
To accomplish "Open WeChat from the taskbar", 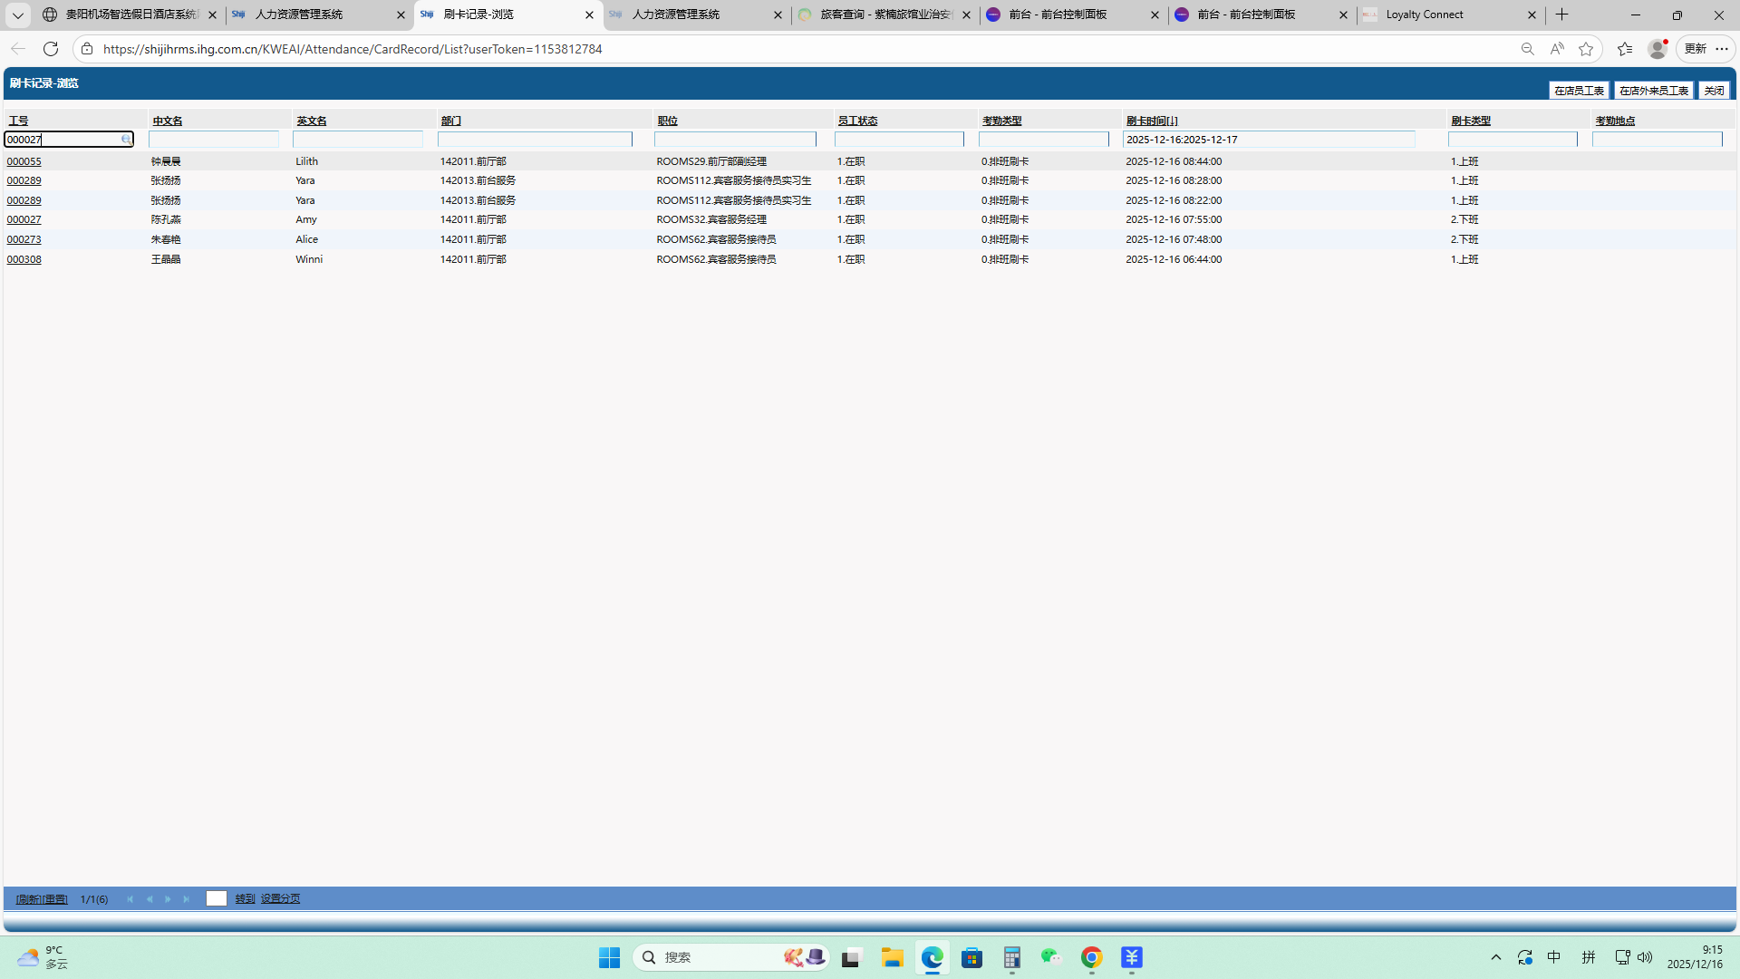I will click(1050, 957).
